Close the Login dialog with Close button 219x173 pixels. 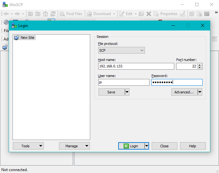pos(165,146)
